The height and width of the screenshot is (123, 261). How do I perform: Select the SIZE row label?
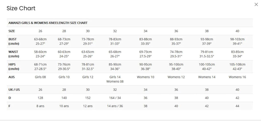(x=12, y=31)
